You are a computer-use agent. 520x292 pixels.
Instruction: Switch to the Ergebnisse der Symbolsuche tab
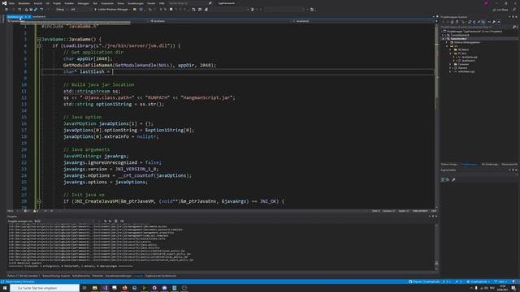161,276
